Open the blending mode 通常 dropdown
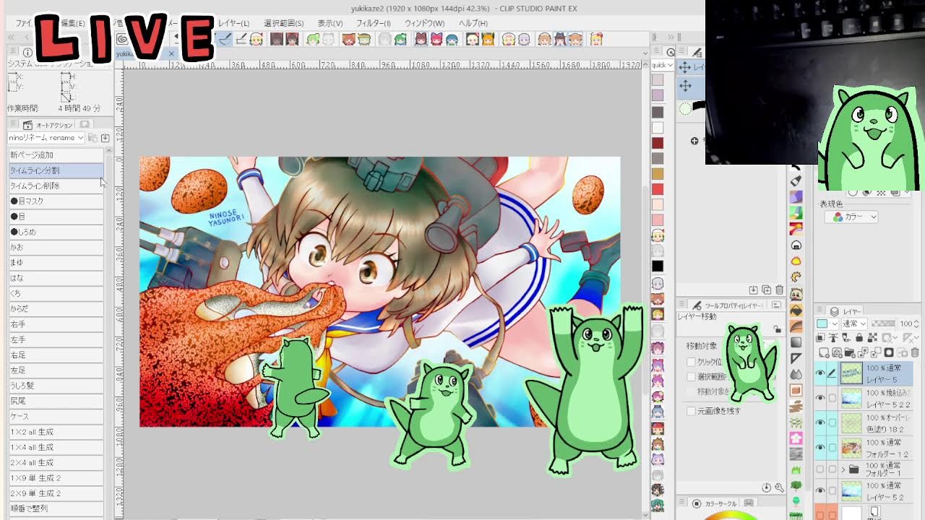This screenshot has width=925, height=520. click(x=854, y=324)
